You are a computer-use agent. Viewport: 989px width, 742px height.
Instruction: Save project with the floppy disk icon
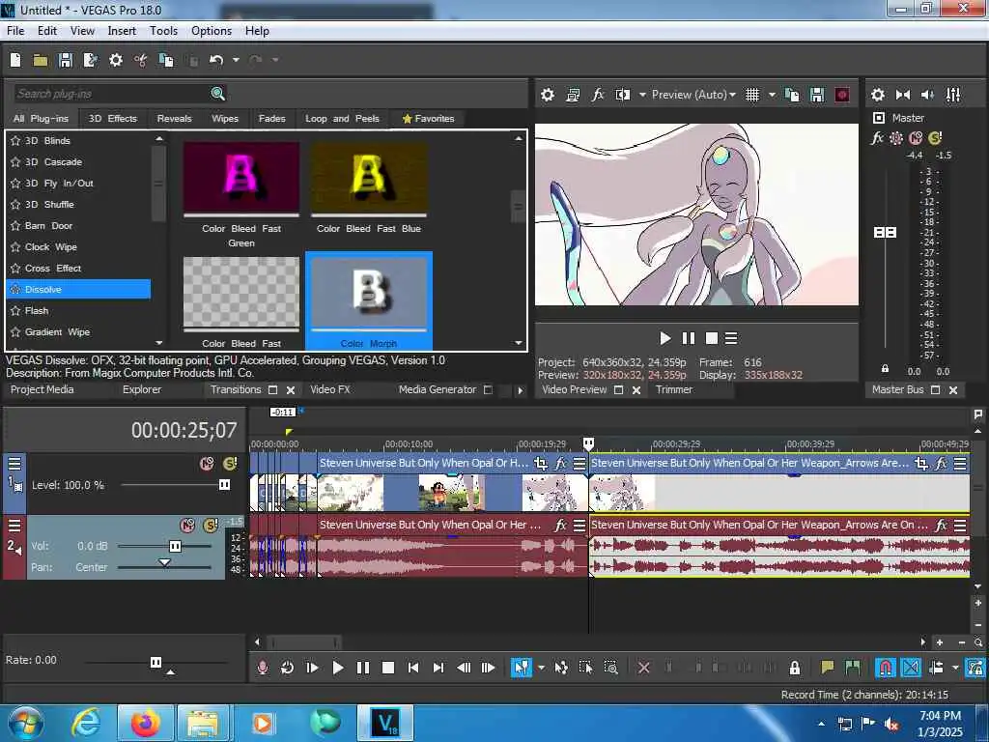(x=65, y=60)
